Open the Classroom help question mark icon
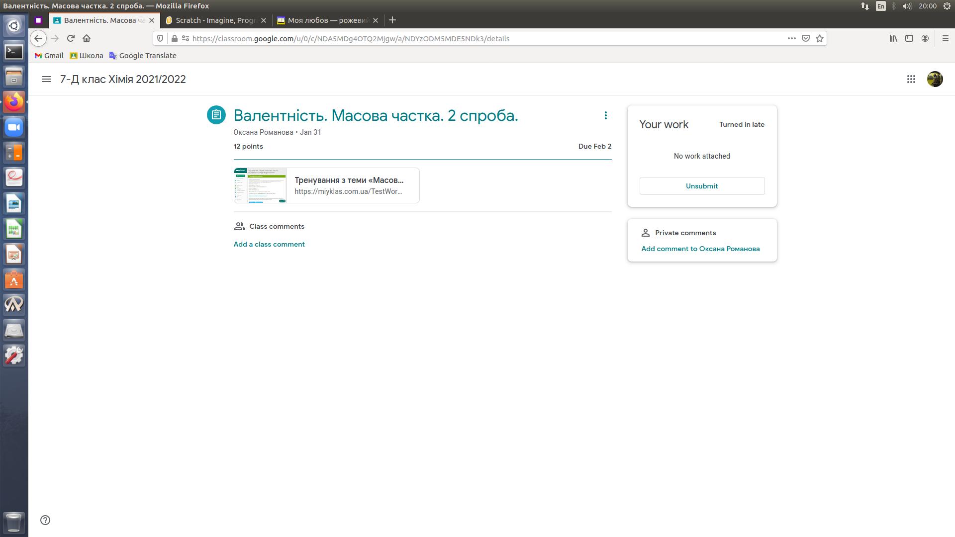Image resolution: width=955 pixels, height=537 pixels. (x=45, y=520)
